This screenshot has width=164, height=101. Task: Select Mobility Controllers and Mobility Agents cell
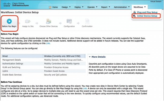64,64
